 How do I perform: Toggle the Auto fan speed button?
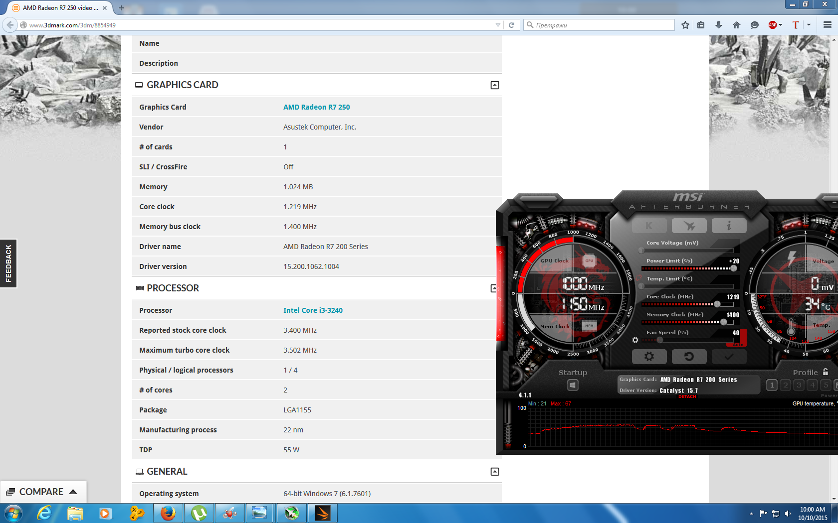click(x=738, y=345)
